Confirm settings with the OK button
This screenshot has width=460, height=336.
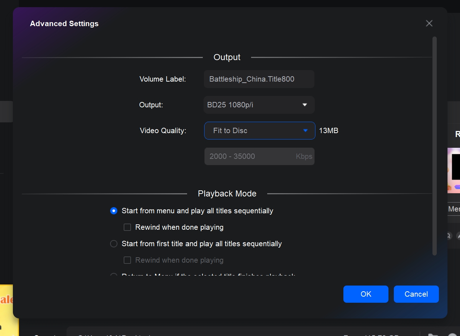[366, 294]
